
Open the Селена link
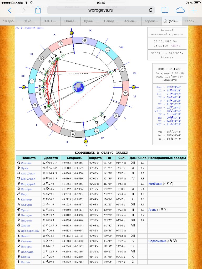(26, 241)
